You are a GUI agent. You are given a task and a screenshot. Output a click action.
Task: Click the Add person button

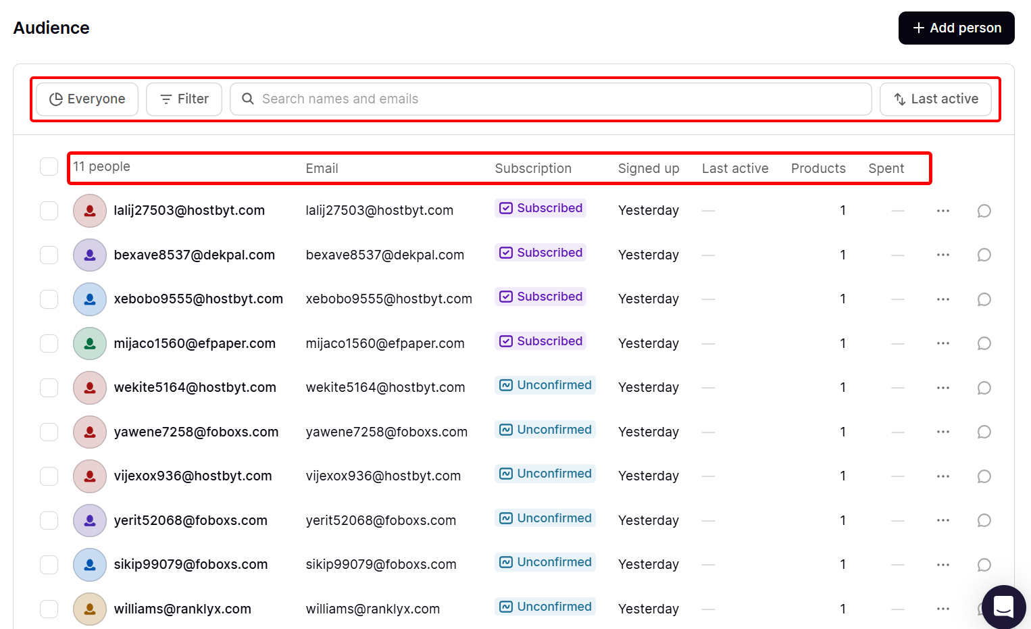[x=956, y=28]
